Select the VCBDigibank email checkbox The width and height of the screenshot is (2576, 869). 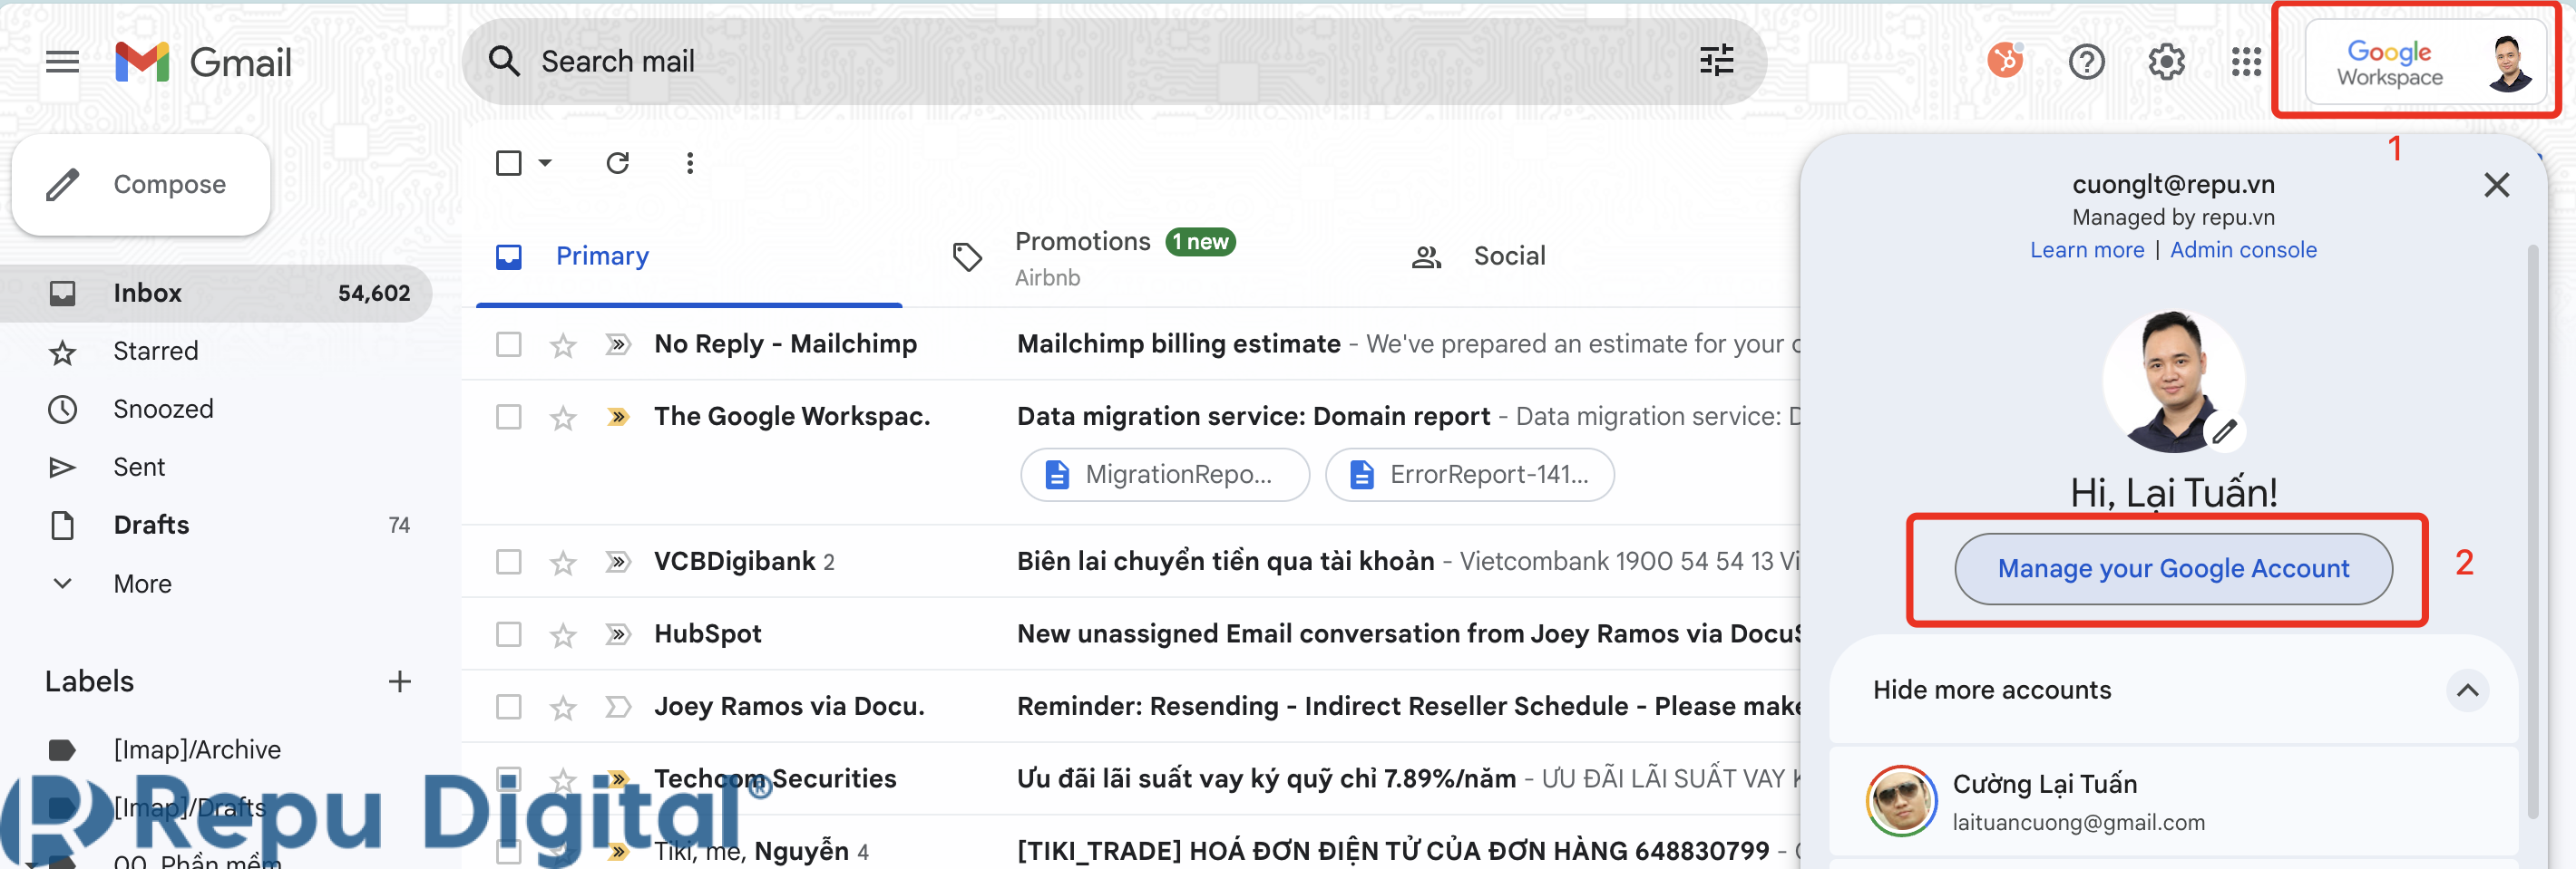click(508, 561)
